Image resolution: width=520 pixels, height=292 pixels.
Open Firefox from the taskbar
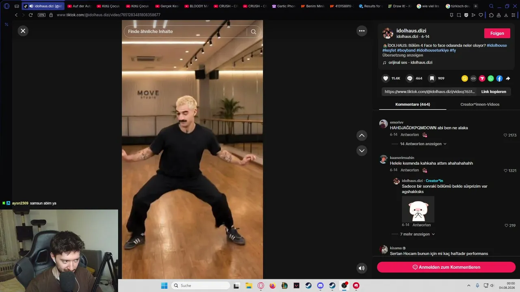(x=273, y=286)
